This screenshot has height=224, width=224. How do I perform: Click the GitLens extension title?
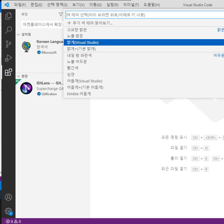pos(50,83)
